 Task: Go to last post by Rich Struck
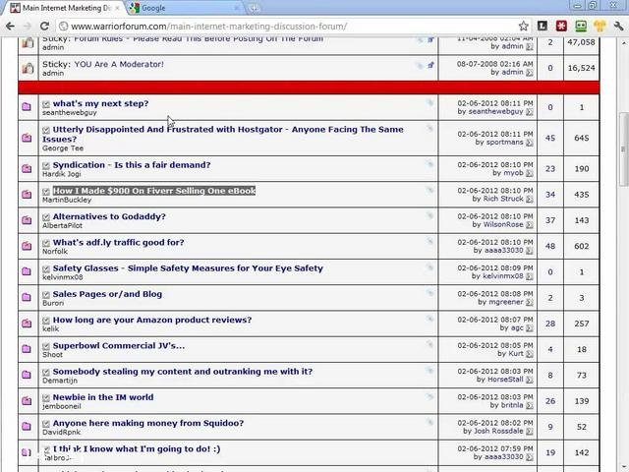point(530,199)
